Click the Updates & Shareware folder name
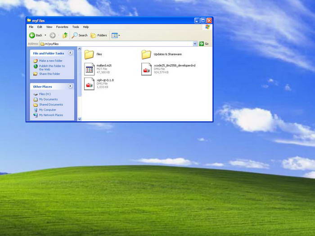Image resolution: width=315 pixels, height=236 pixels. click(x=167, y=54)
